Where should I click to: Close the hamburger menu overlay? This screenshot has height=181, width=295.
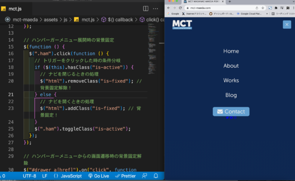click(x=287, y=25)
